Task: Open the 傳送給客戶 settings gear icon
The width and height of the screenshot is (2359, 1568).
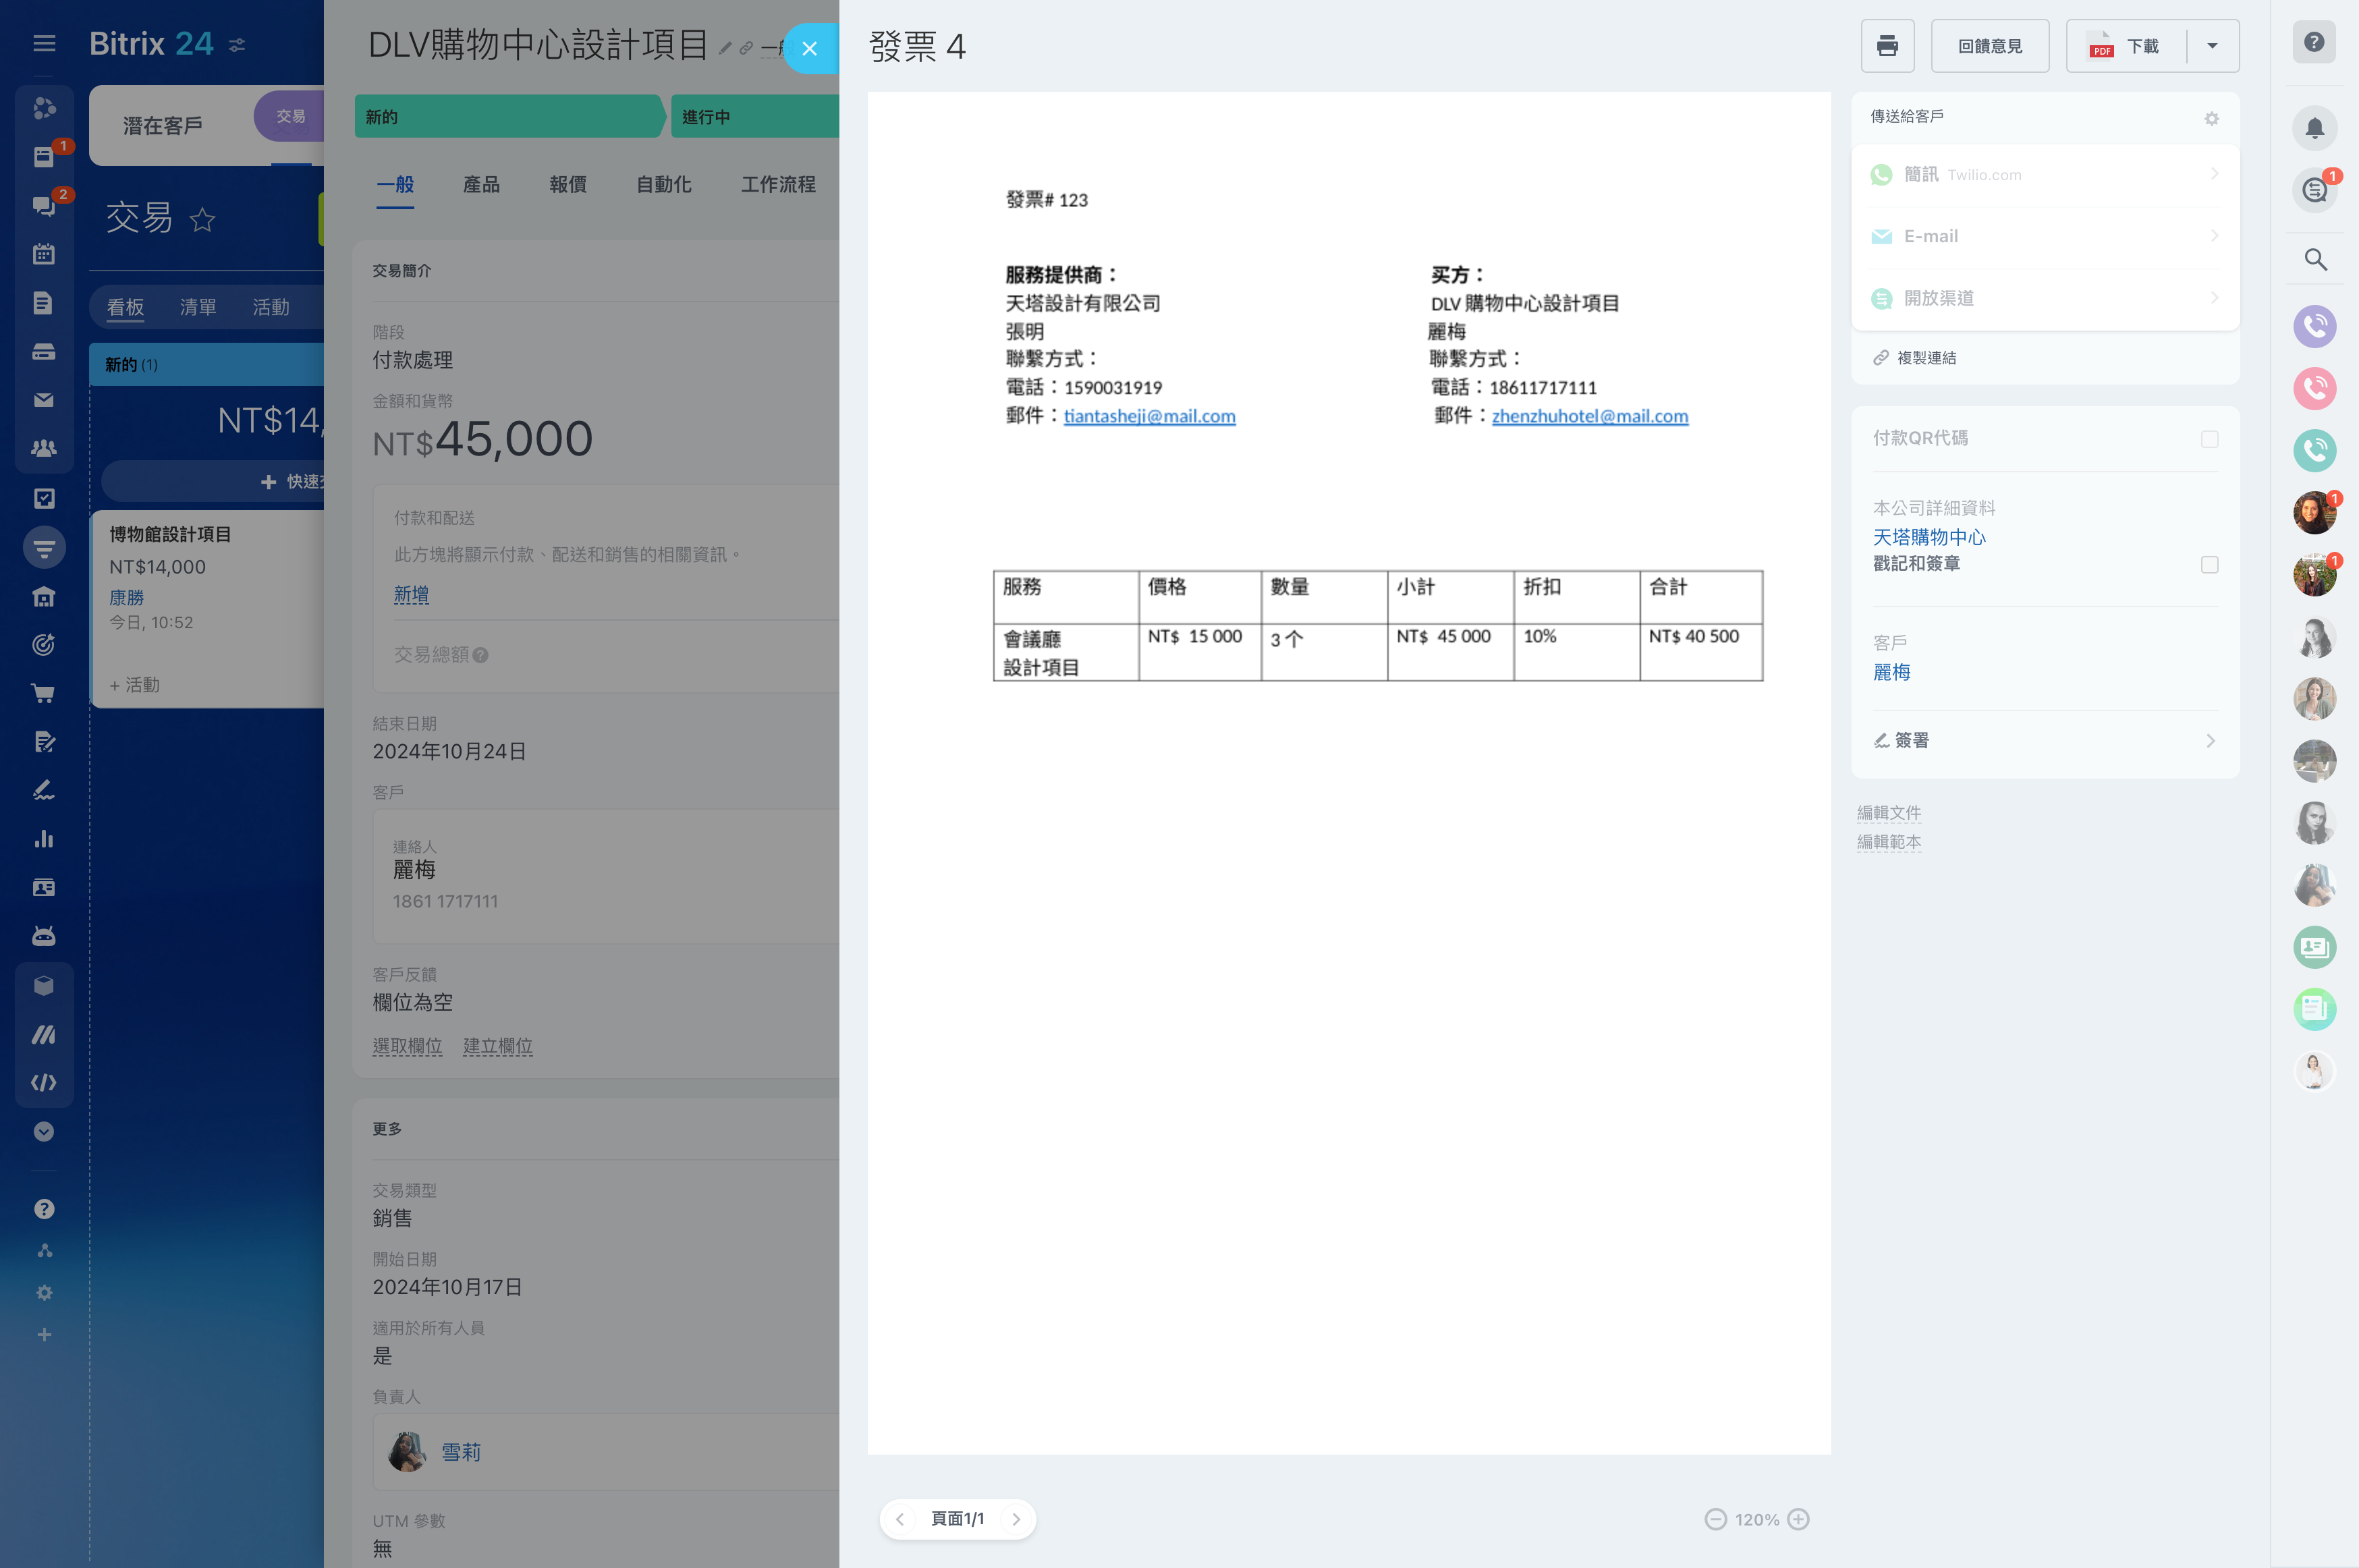Action: (x=2211, y=119)
